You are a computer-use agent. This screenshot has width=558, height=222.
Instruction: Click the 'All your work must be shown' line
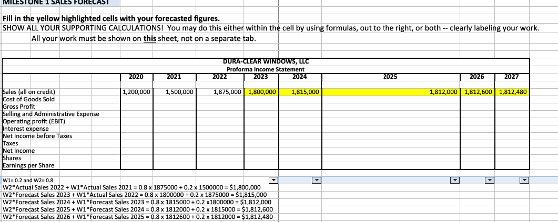pyautogui.click(x=144, y=38)
